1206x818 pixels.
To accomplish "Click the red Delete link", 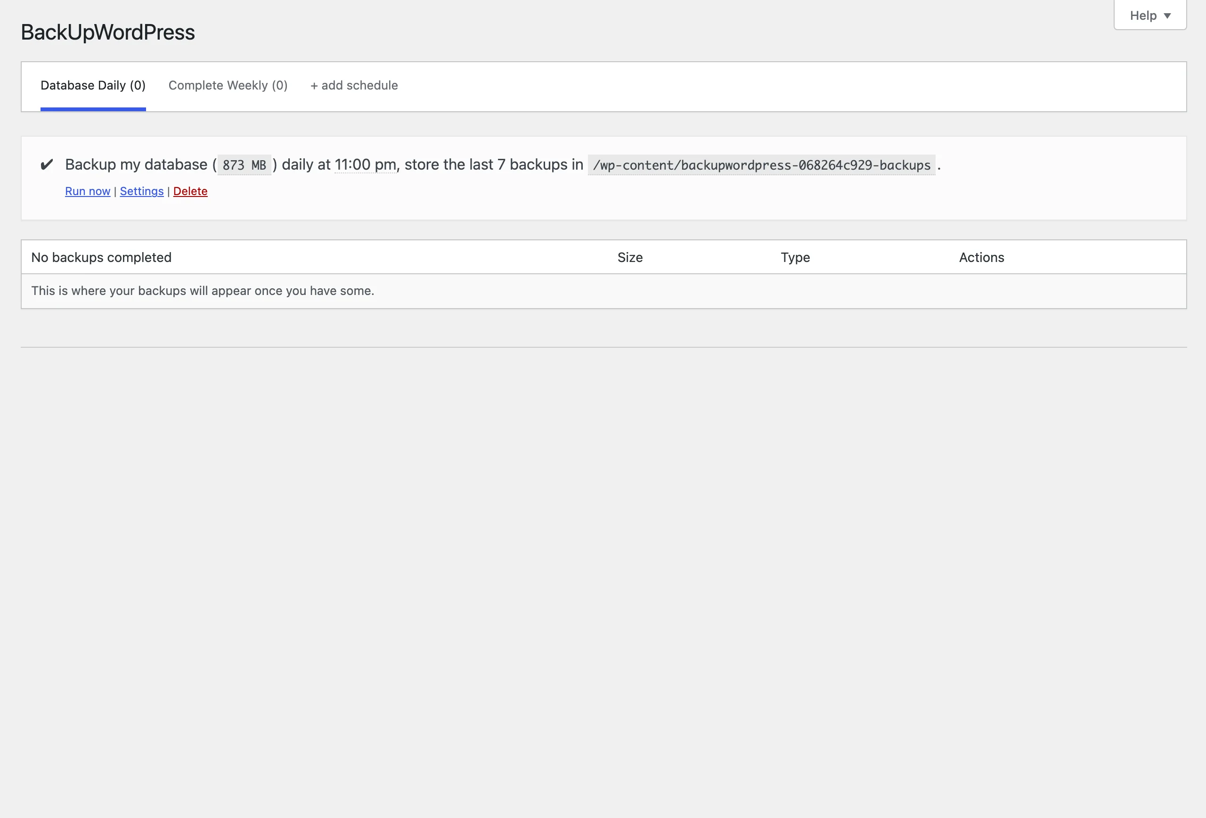I will (190, 191).
